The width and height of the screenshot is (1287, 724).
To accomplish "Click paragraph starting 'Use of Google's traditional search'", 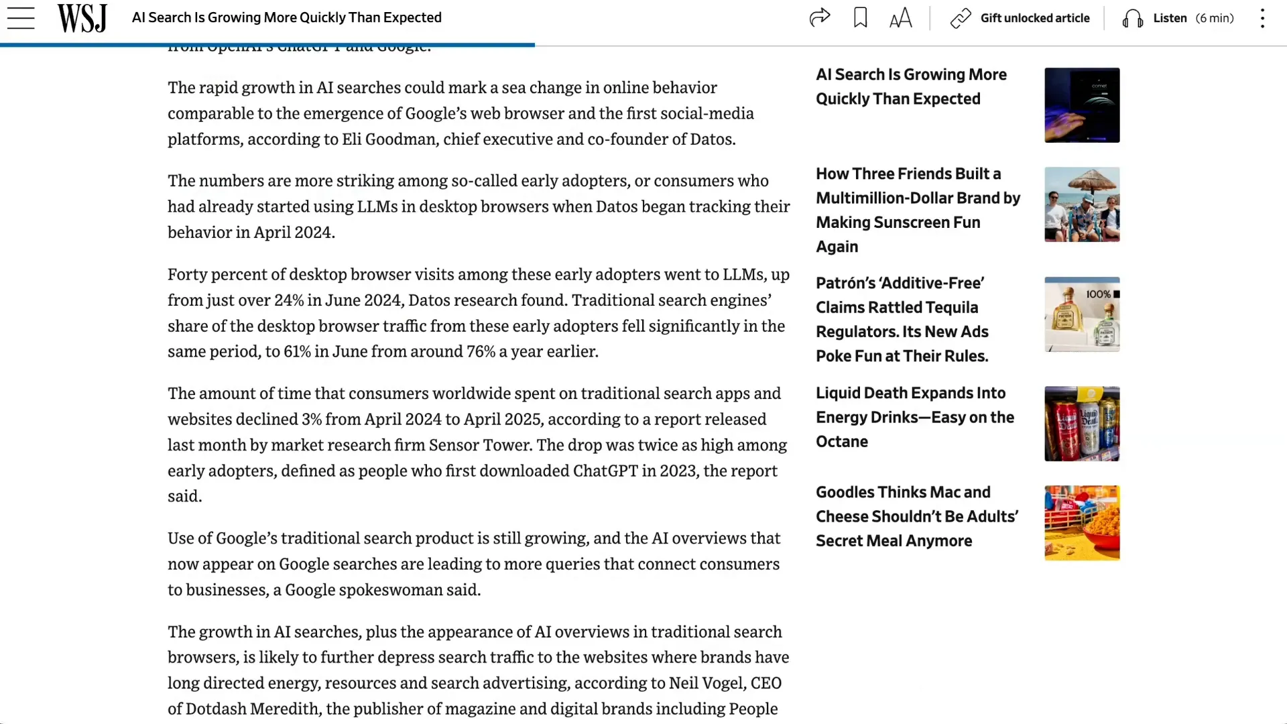I will (474, 564).
